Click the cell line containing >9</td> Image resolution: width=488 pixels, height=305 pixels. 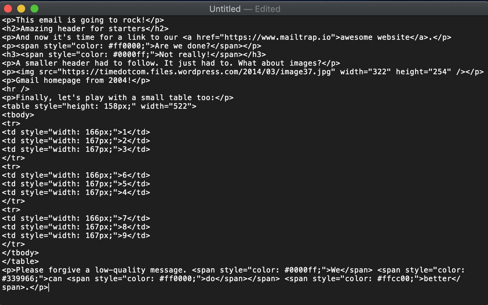pyautogui.click(x=76, y=236)
